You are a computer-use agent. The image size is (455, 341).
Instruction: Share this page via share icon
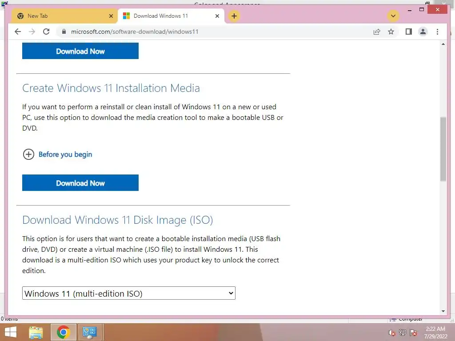coord(377,32)
